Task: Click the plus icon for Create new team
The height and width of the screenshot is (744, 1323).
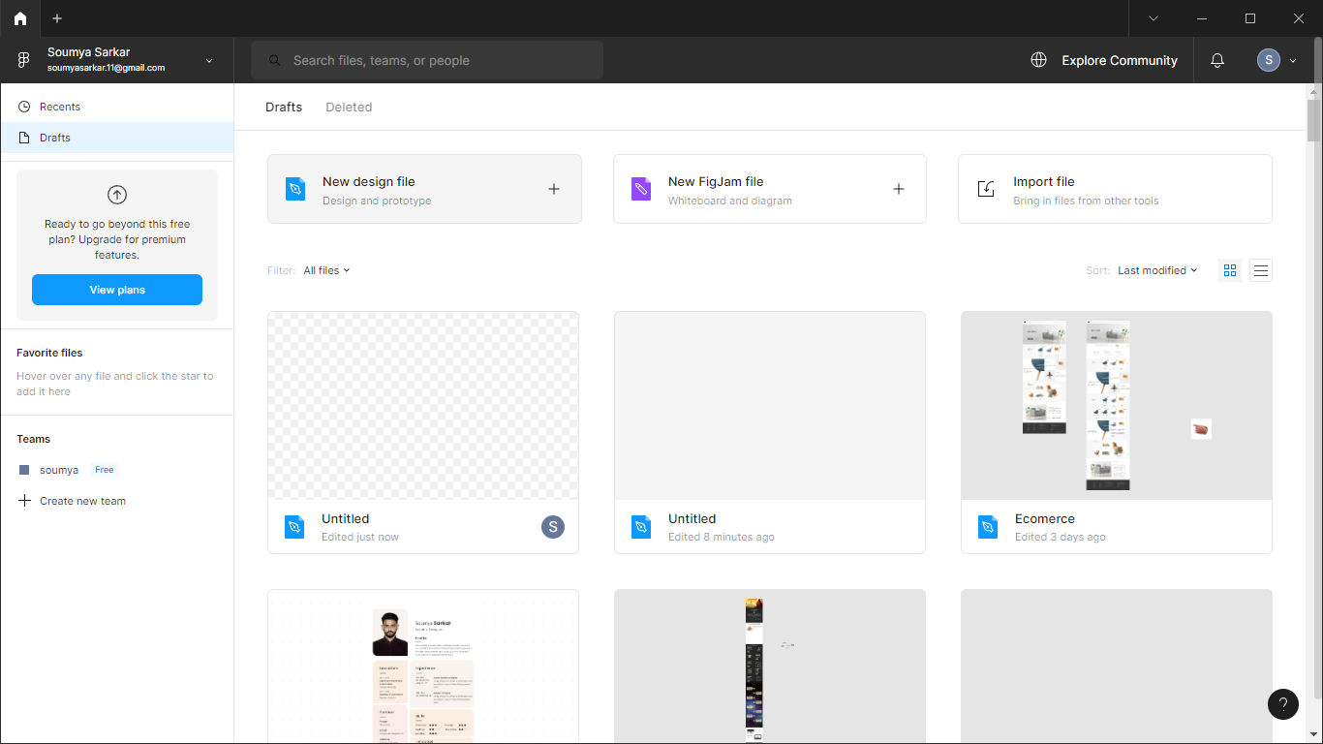Action: (24, 501)
